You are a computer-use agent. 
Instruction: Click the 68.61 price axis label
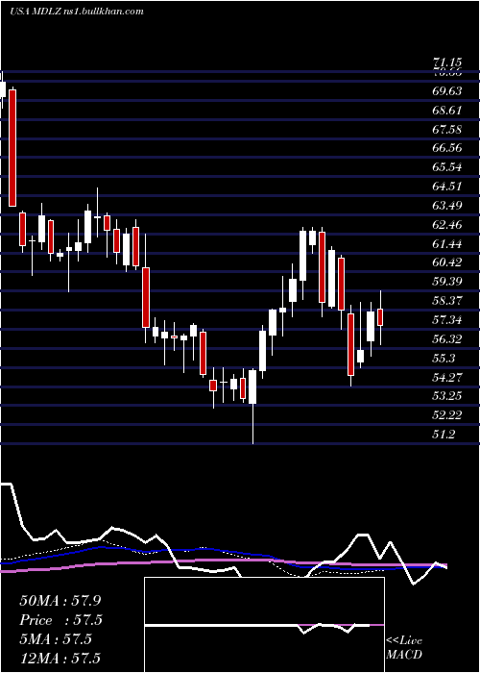click(x=447, y=111)
